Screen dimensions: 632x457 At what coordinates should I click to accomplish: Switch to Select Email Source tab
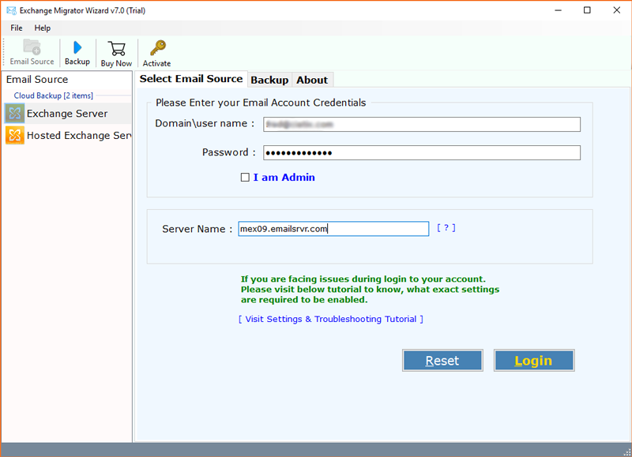191,79
